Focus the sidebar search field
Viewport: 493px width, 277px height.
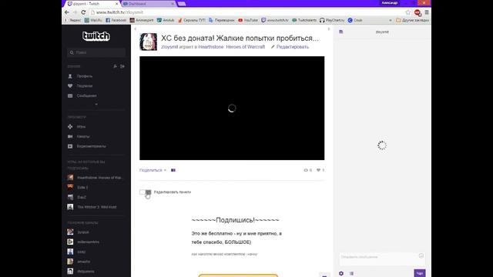(96, 52)
